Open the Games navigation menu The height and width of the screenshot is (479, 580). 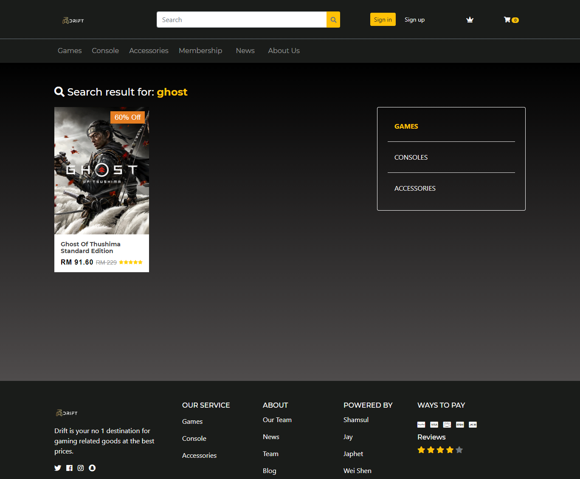click(x=69, y=51)
